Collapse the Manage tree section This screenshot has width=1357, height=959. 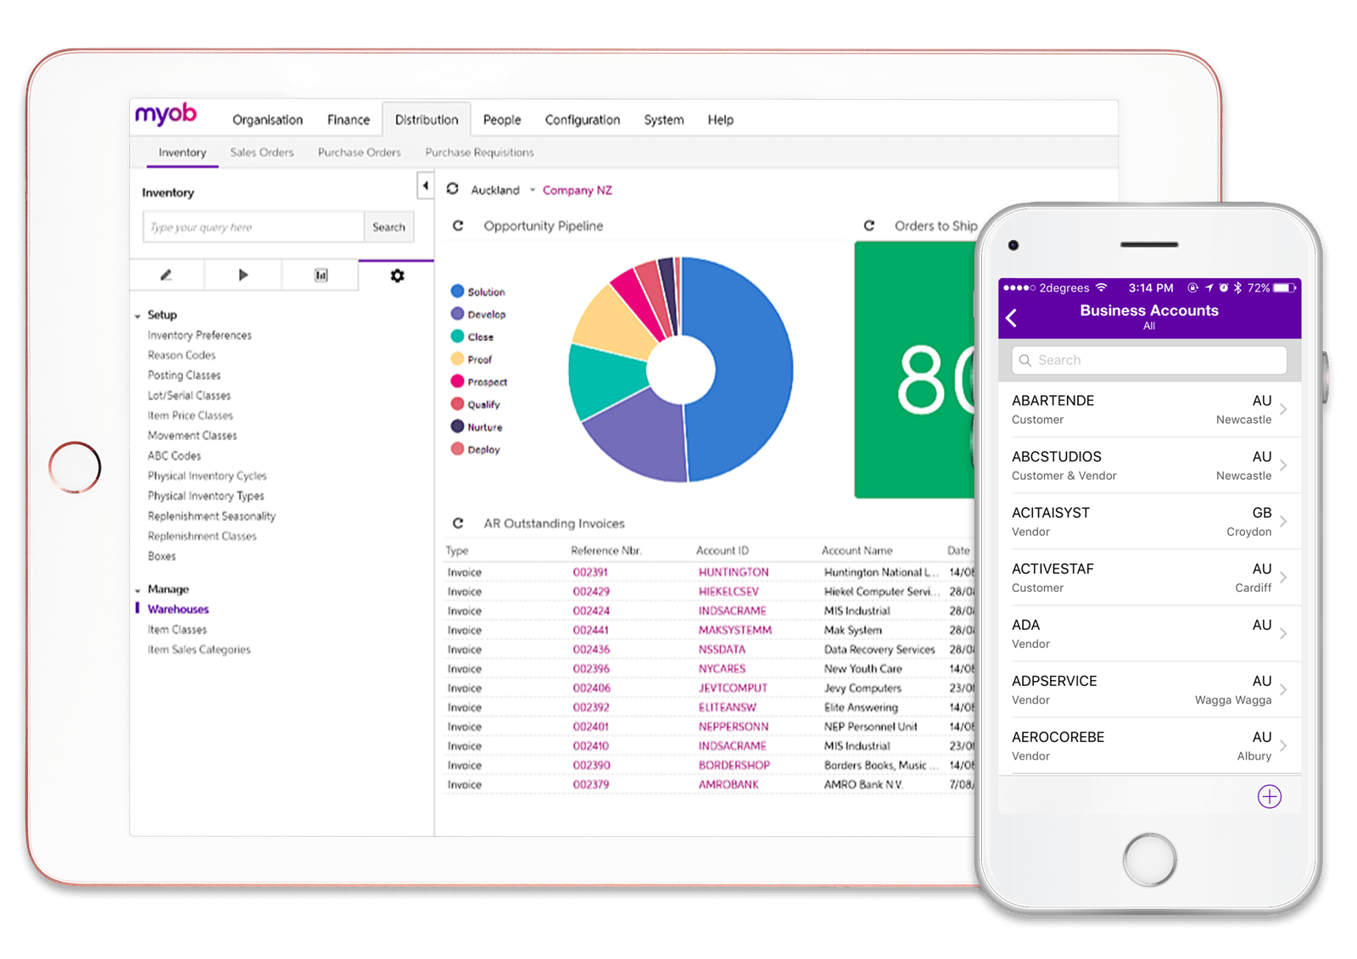[138, 590]
